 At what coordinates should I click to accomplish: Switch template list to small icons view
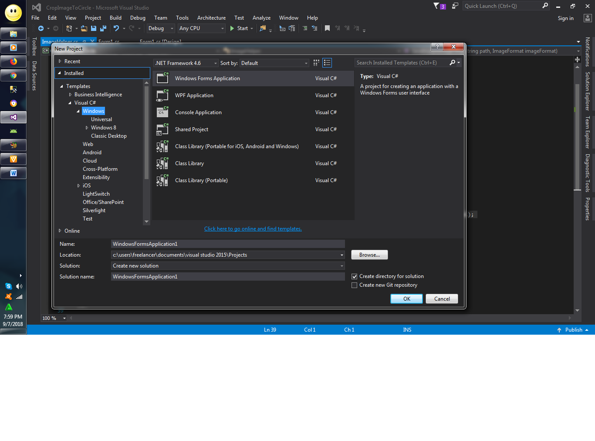coord(316,63)
